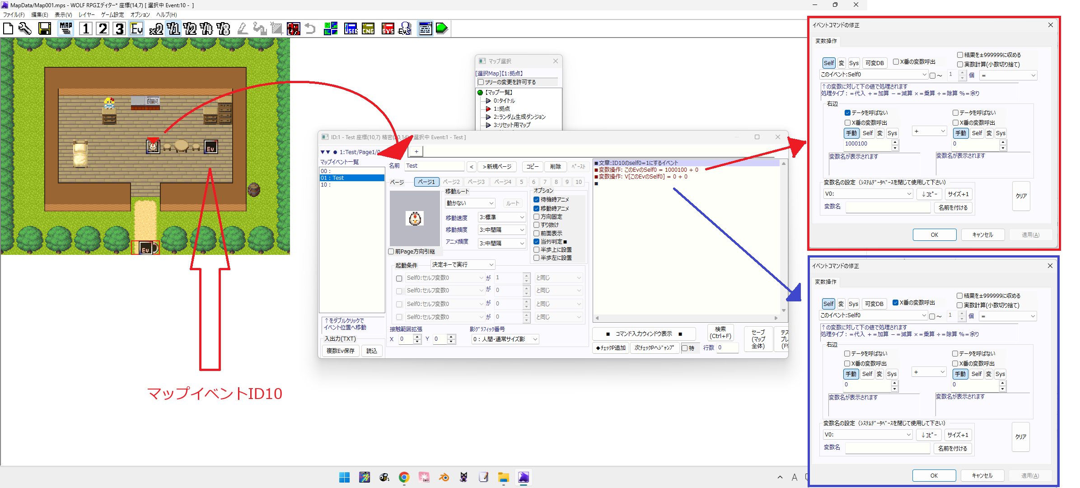Open the USER database icon

(351, 29)
